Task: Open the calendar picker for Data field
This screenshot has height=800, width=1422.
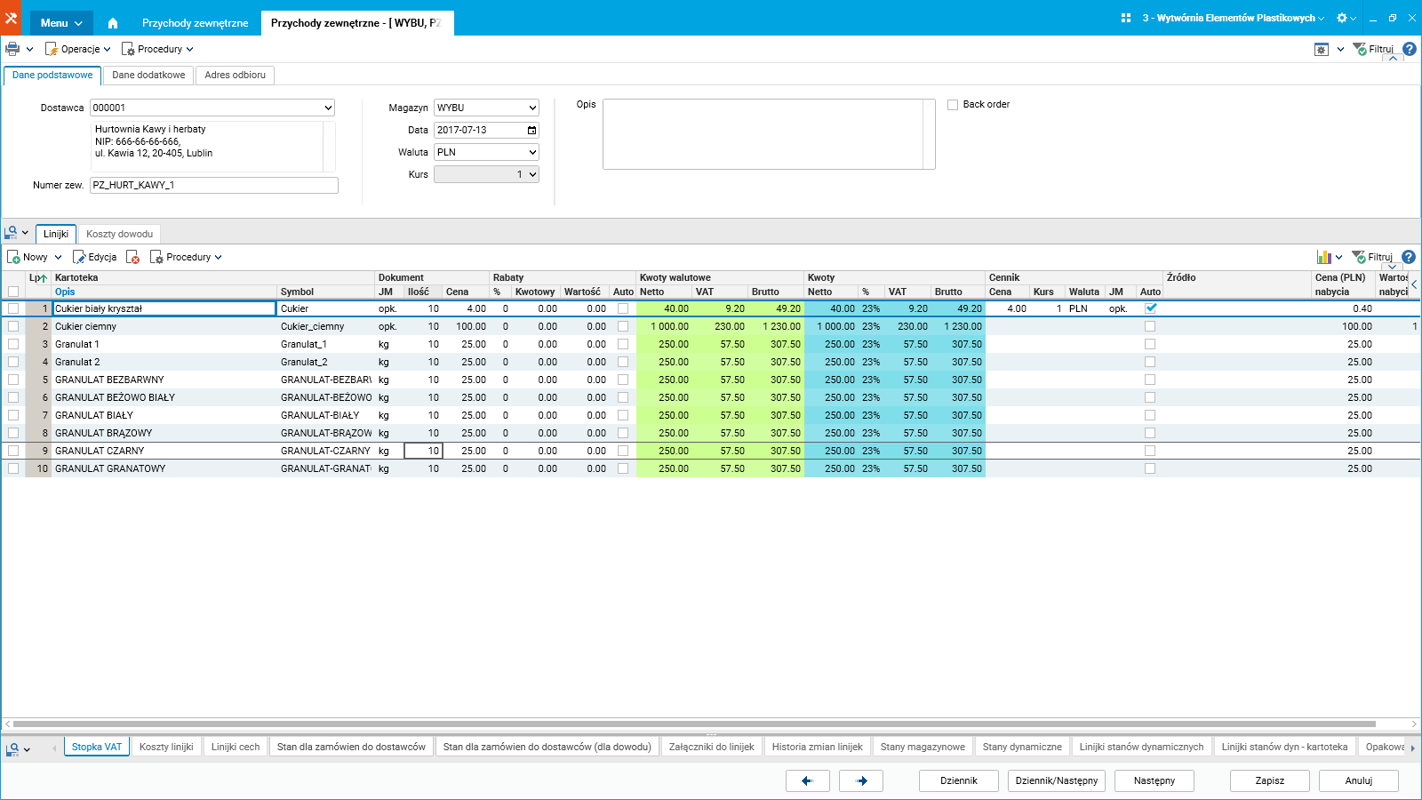Action: coord(532,130)
